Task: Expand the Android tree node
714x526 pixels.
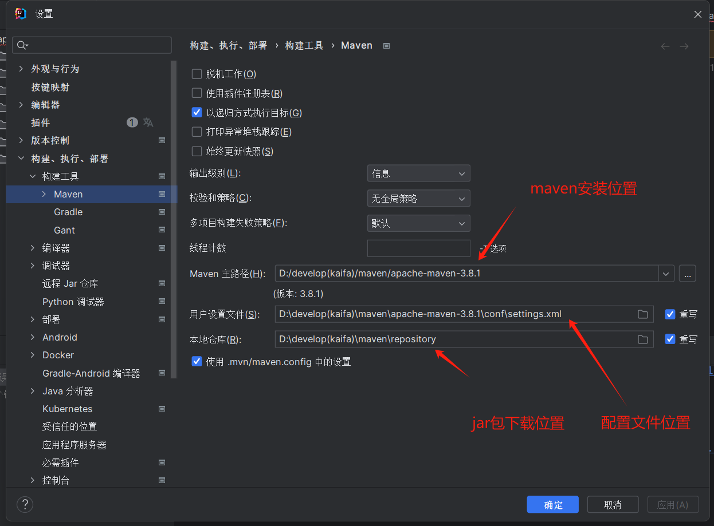Action: (x=33, y=337)
